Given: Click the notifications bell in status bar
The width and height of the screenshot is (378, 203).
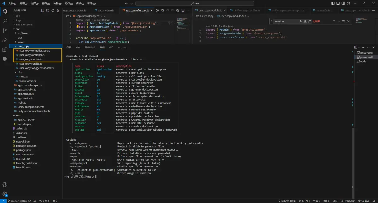Looking at the screenshot, I should click(x=374, y=201).
